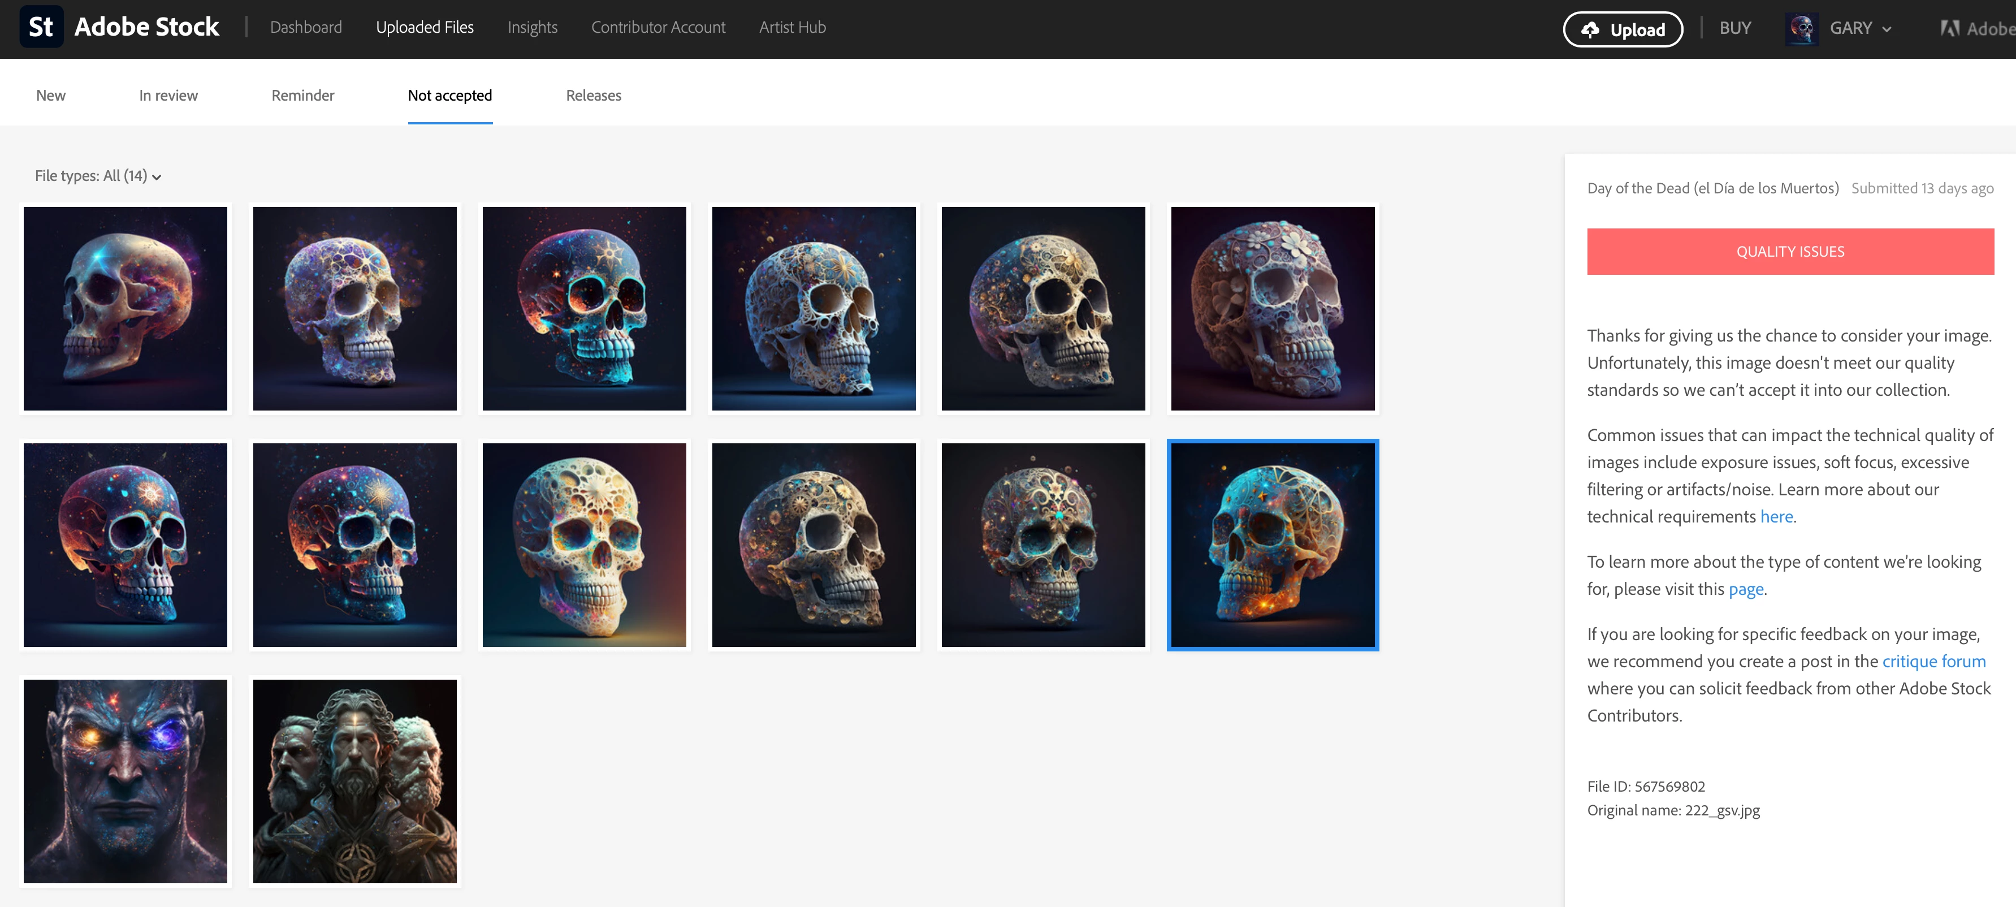The height and width of the screenshot is (907, 2016).
Task: Open the New files tab
Action: 51,96
